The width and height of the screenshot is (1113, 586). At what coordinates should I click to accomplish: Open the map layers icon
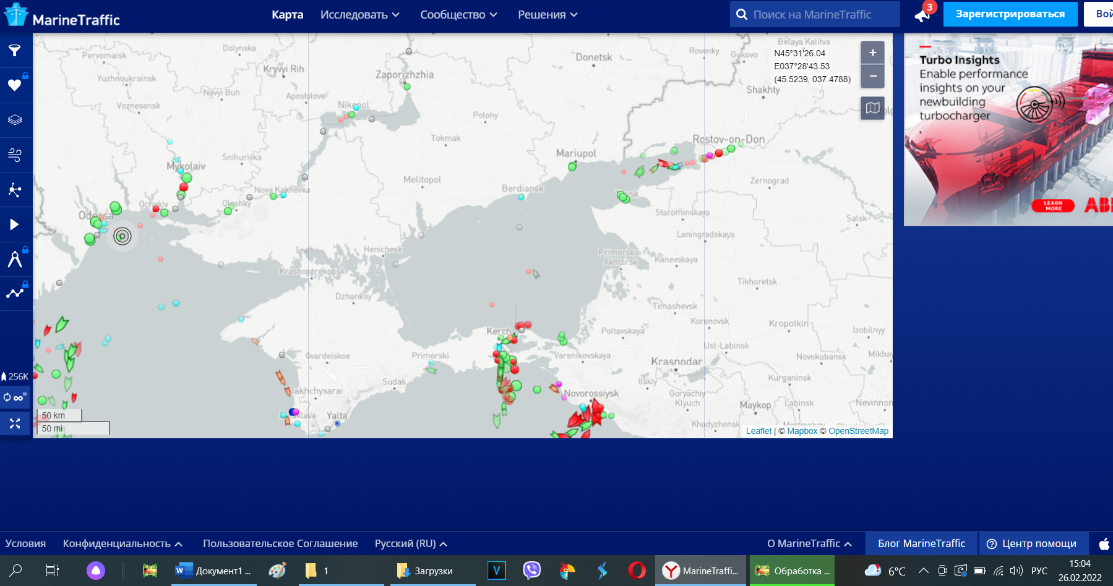[x=15, y=120]
